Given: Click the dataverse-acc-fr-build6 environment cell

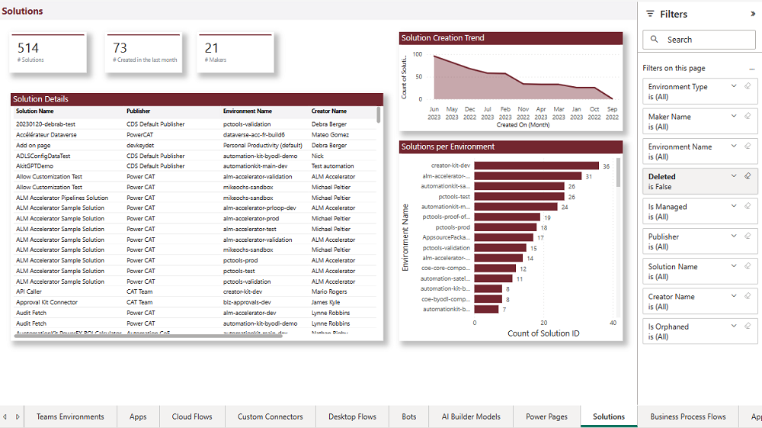Looking at the screenshot, I should tap(254, 135).
